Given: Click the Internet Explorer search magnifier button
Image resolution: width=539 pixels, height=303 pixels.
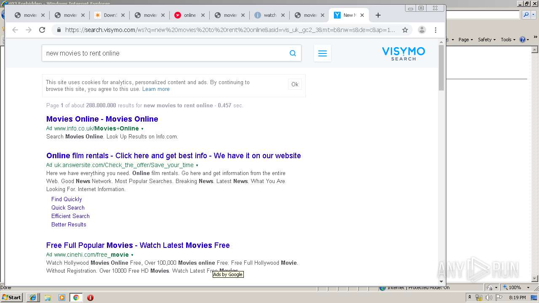Looking at the screenshot, I should pos(526,15).
